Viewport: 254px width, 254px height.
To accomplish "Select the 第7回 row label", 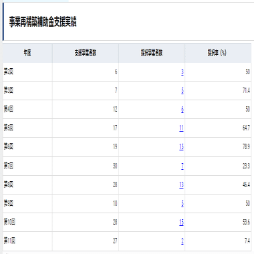I will [x=9, y=166].
